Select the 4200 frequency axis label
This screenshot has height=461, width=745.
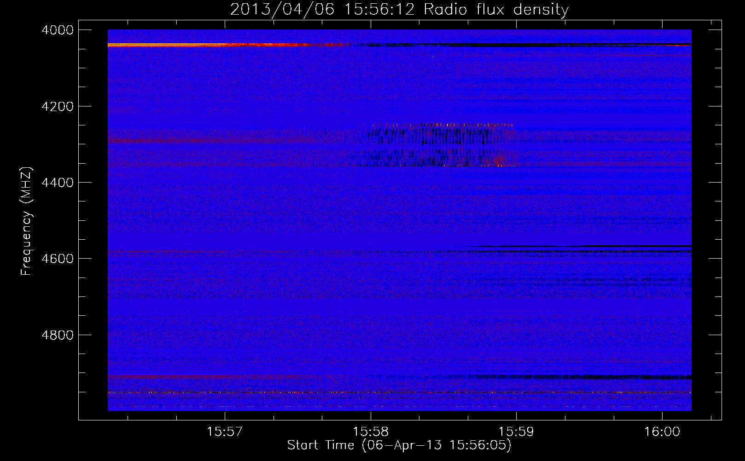tap(57, 106)
